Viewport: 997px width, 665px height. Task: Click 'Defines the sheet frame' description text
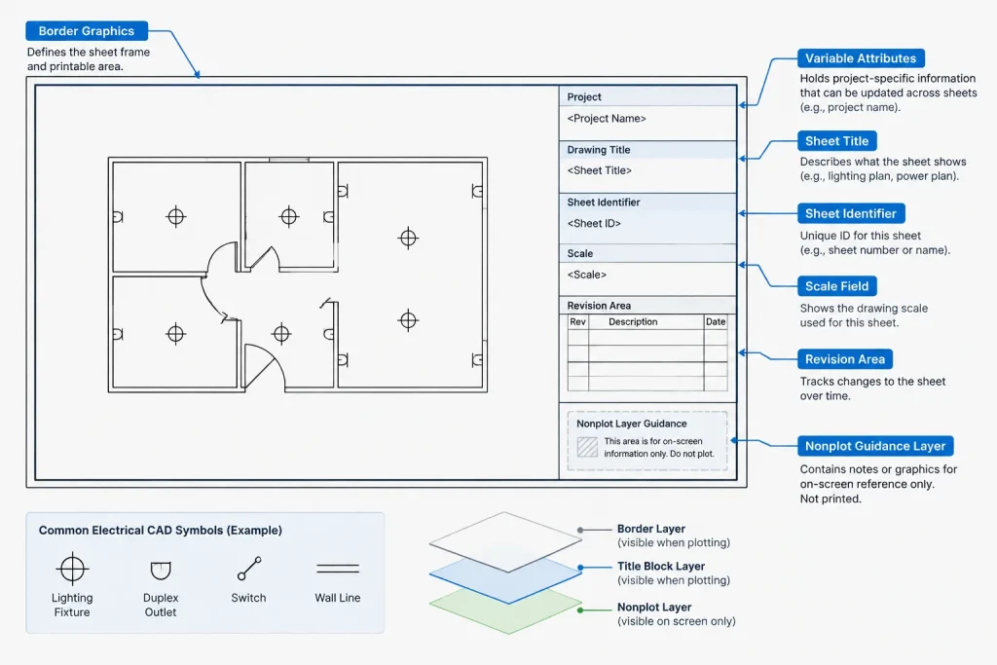(89, 53)
